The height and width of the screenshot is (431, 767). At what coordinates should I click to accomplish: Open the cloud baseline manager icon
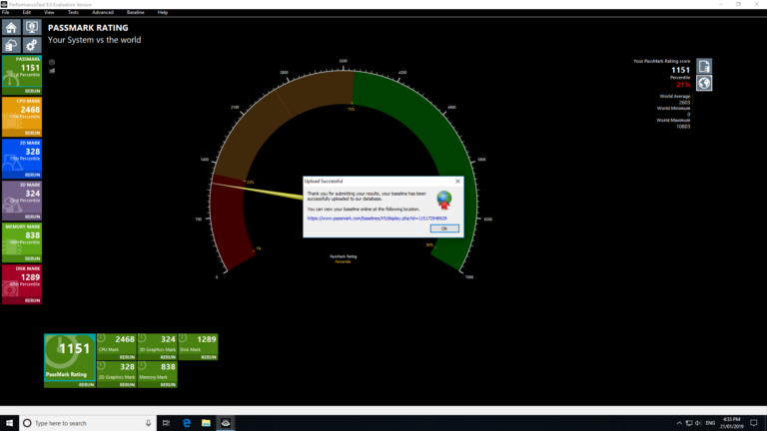click(11, 46)
